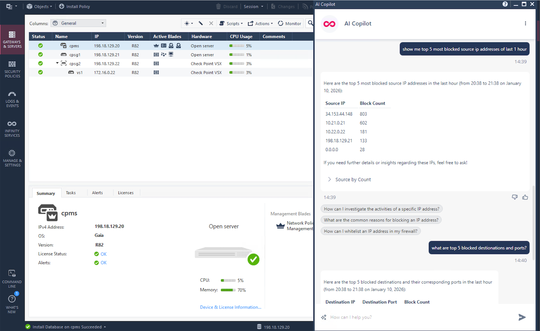
Task: Switch to the Licenses tab
Action: pyautogui.click(x=125, y=193)
